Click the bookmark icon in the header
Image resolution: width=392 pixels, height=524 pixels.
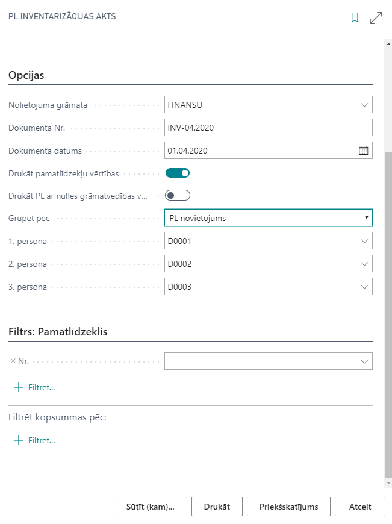[x=355, y=17]
